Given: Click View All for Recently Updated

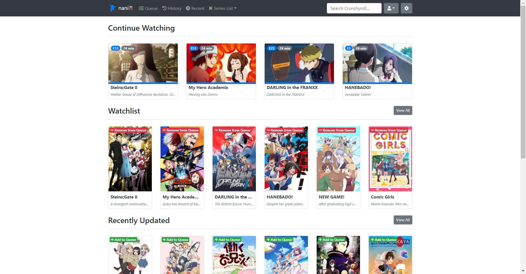Looking at the screenshot, I should coord(403,220).
